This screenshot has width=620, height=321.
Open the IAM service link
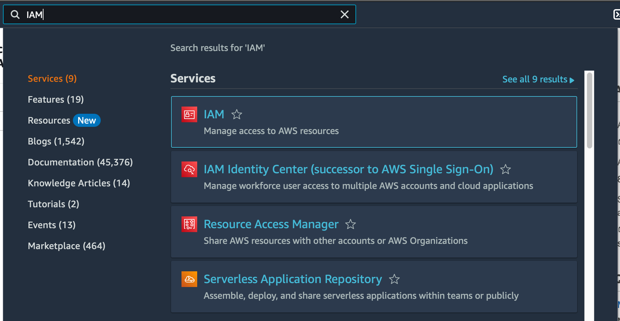tap(214, 114)
